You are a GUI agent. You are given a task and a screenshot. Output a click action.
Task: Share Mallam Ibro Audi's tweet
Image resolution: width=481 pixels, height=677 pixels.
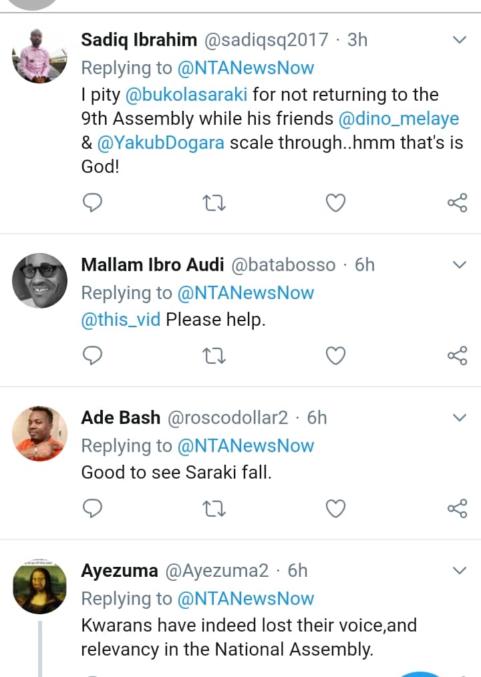click(457, 356)
